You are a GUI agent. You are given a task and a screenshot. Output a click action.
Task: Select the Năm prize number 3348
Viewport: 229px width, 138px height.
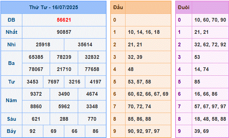92,107
